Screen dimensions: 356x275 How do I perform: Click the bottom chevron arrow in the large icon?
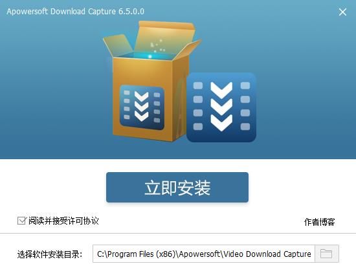[221, 123]
